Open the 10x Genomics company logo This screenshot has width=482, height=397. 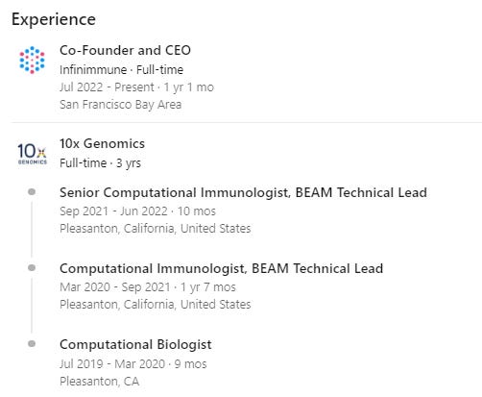coord(32,154)
